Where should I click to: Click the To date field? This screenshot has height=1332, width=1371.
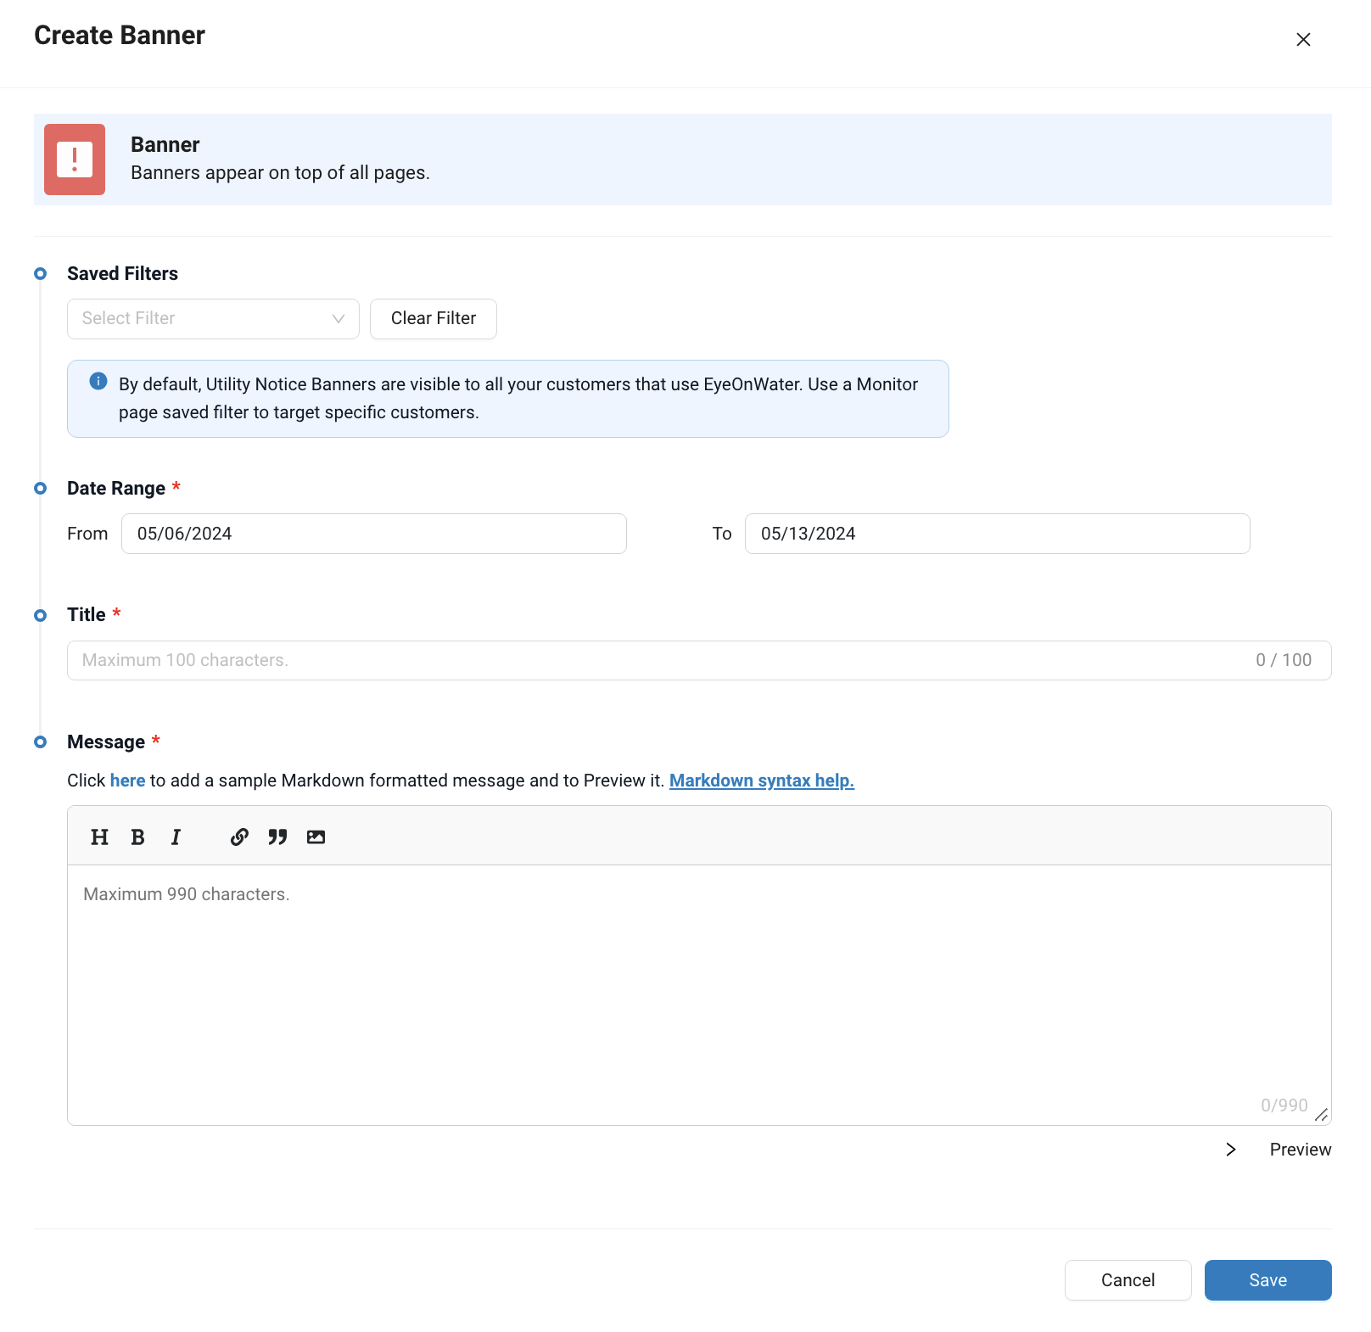point(997,534)
